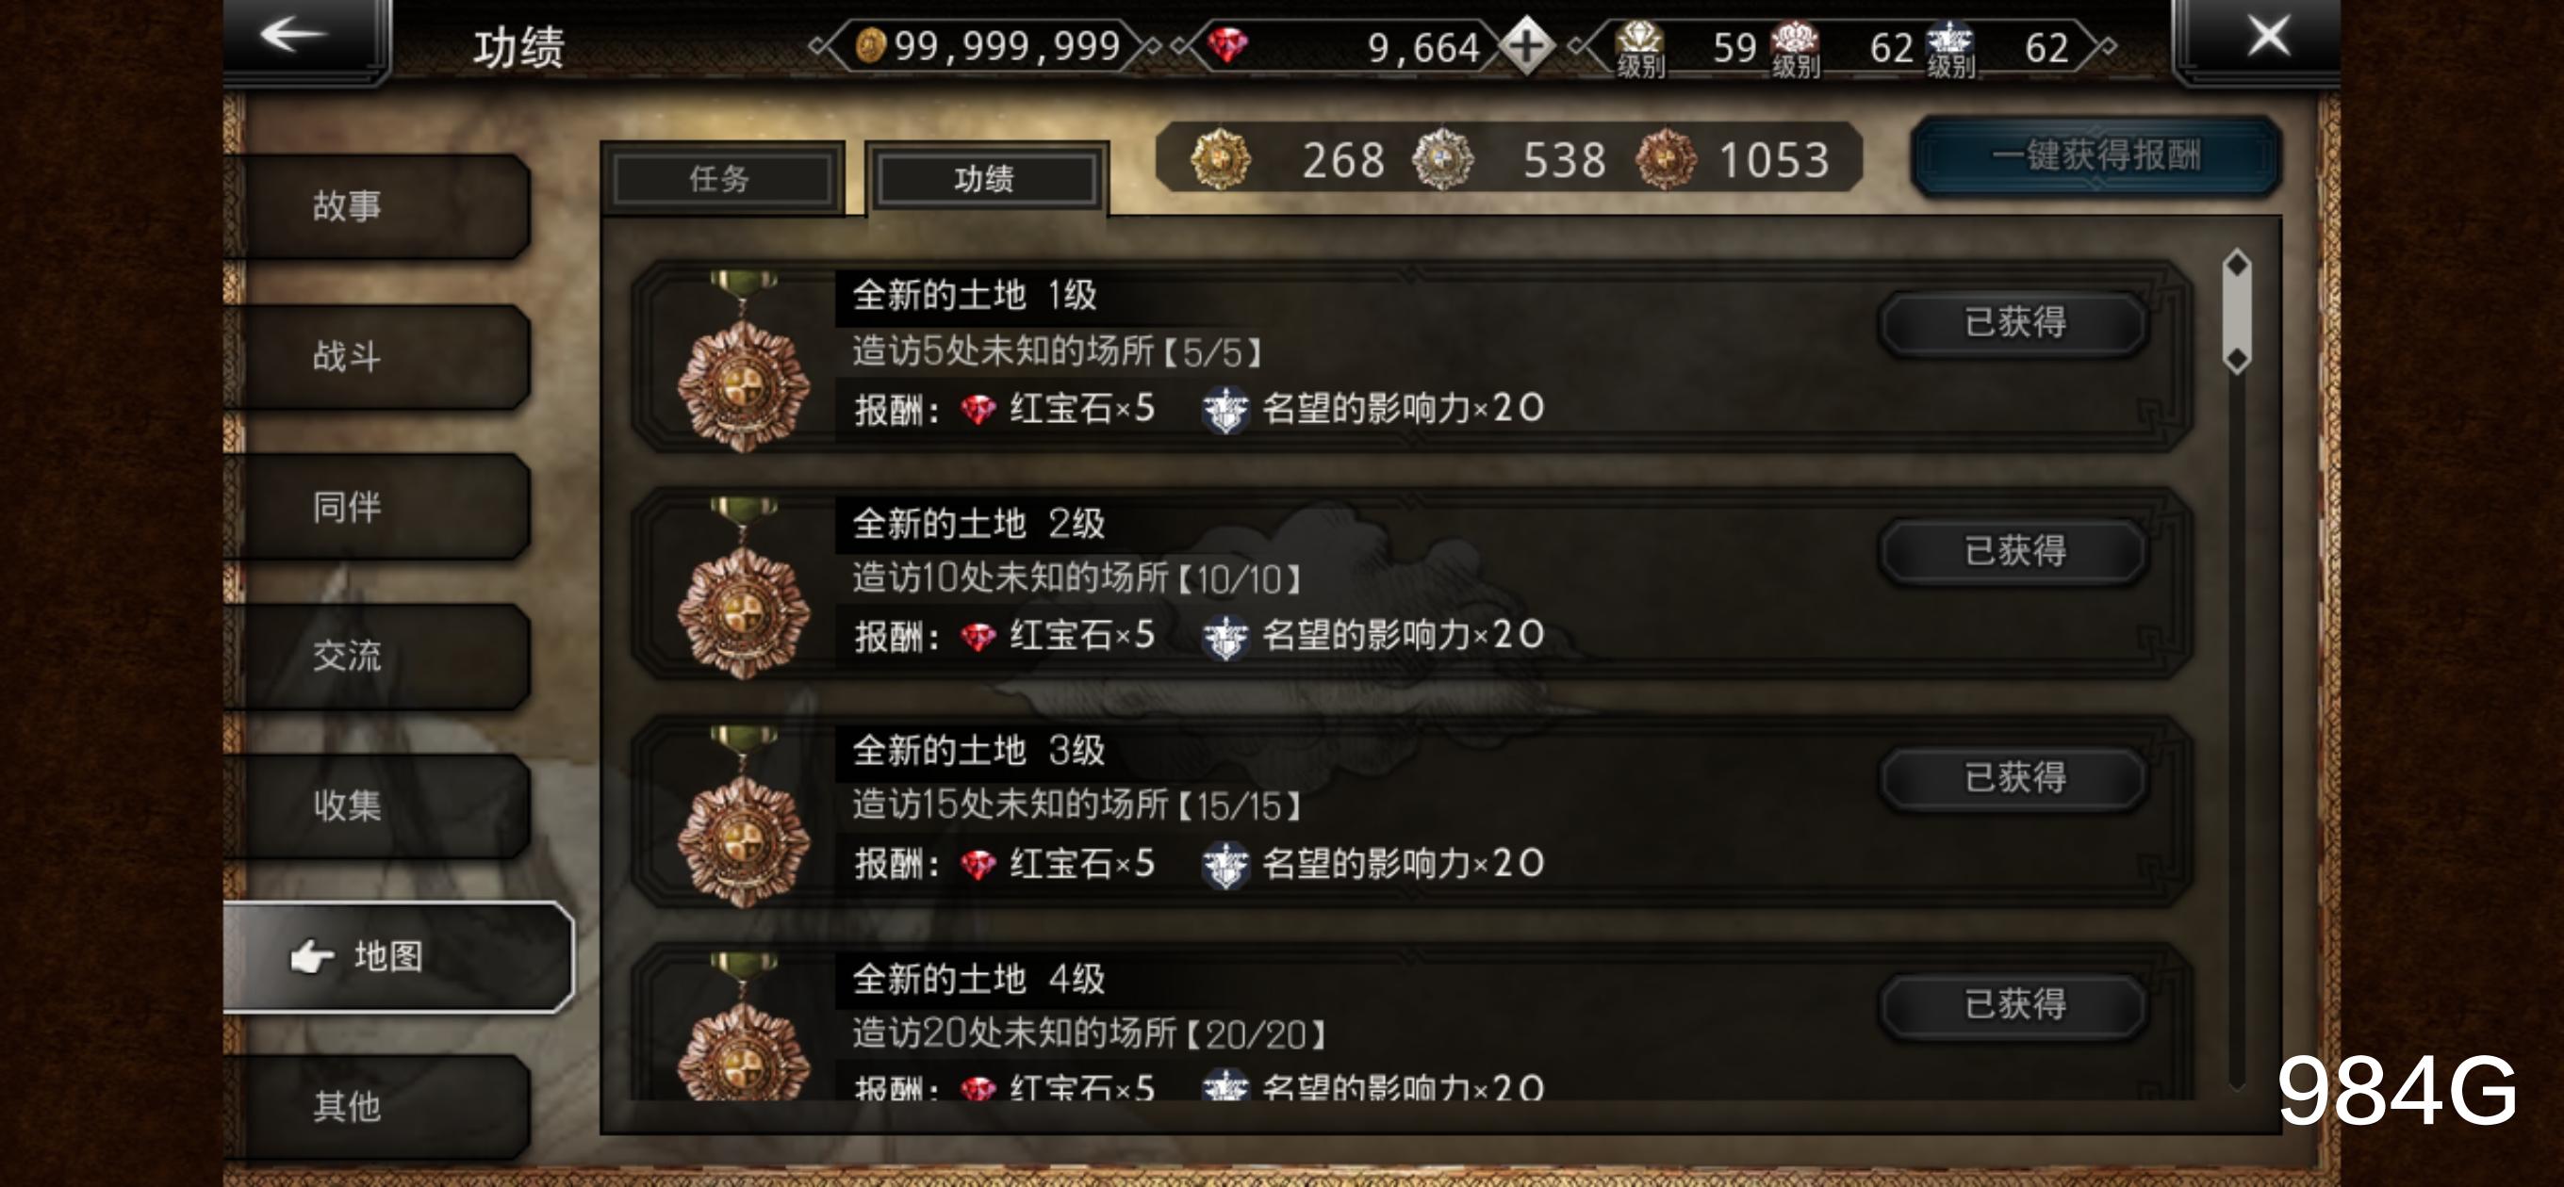Click the 一键获得报酬 button
The image size is (2564, 1187).
point(2096,156)
